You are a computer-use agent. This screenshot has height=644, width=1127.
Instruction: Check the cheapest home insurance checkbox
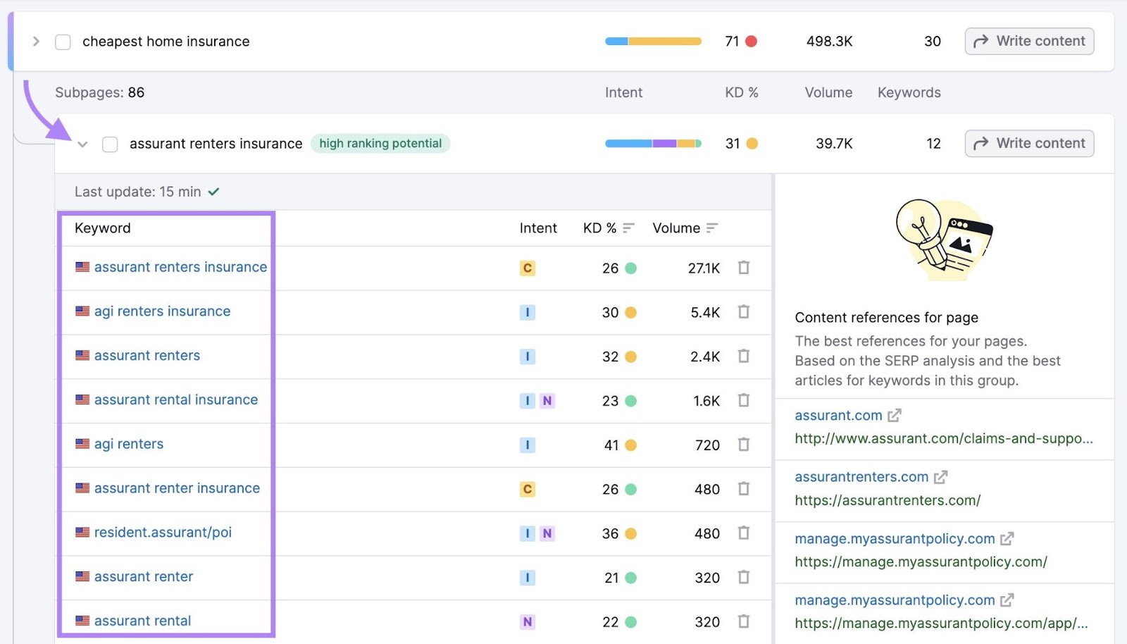[63, 42]
